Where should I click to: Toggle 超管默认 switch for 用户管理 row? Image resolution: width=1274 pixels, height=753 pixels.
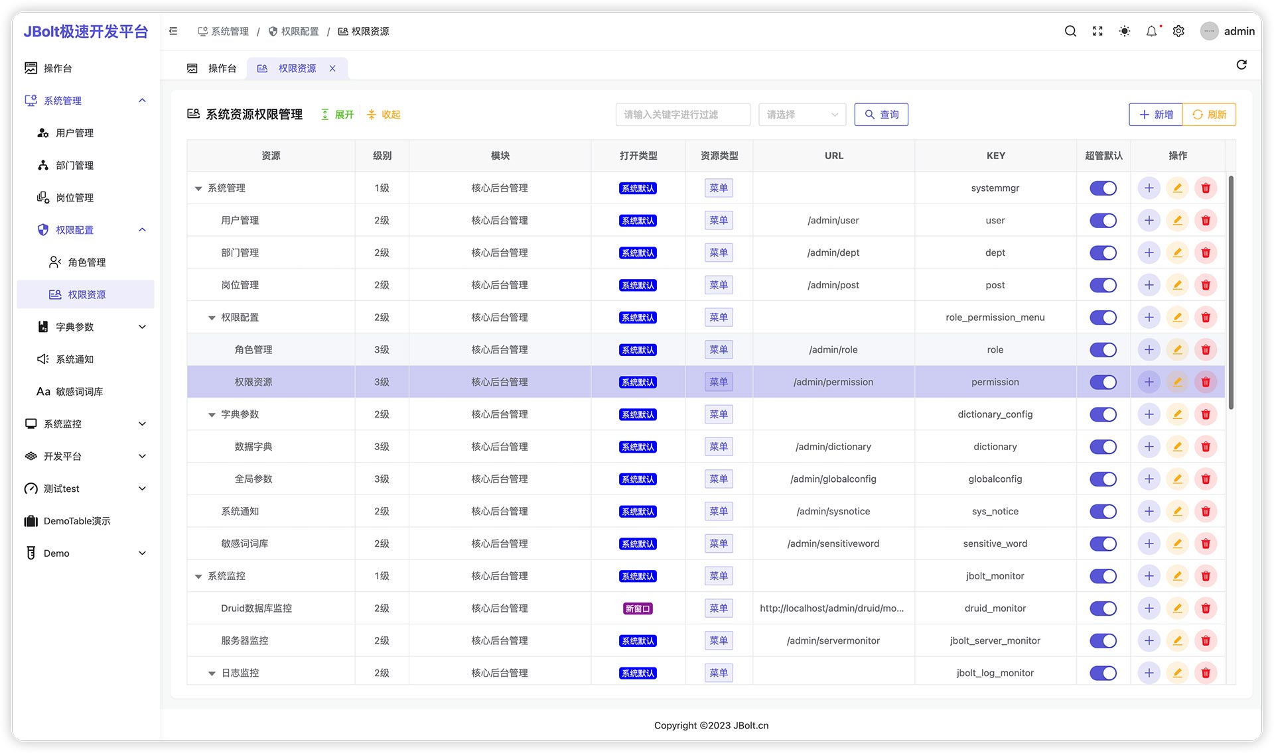(1103, 221)
